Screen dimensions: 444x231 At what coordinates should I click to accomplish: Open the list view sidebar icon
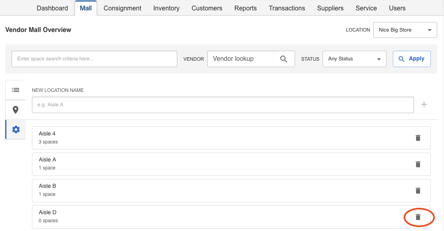[x=16, y=90]
